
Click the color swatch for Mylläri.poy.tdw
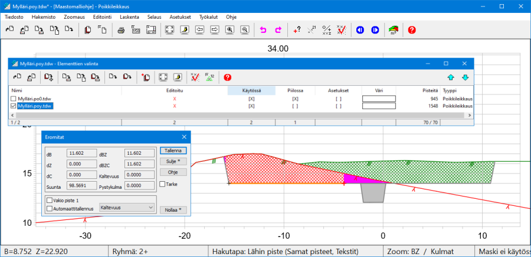tap(379, 106)
